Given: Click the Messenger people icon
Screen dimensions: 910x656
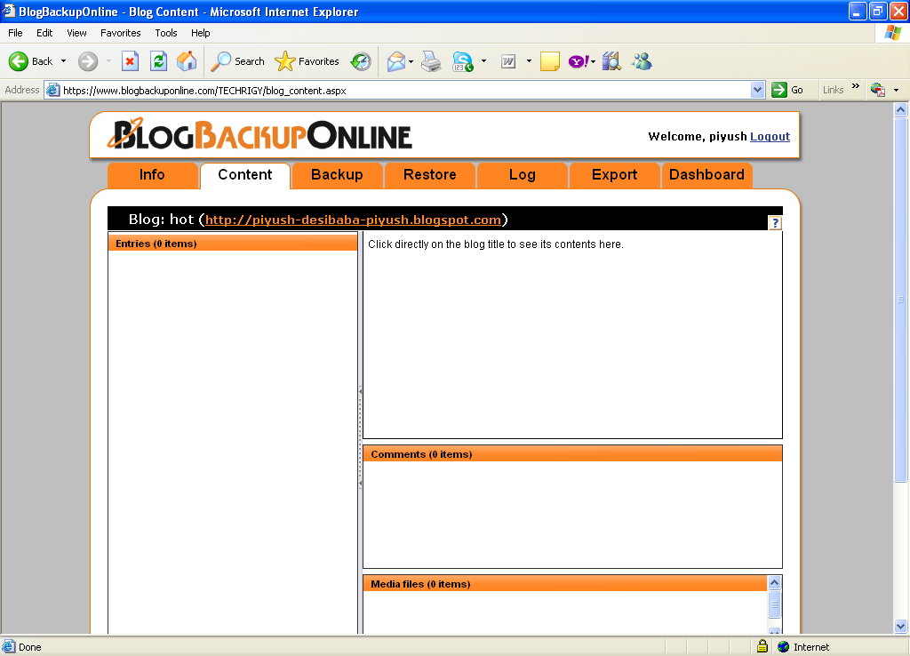Looking at the screenshot, I should pyautogui.click(x=643, y=61).
